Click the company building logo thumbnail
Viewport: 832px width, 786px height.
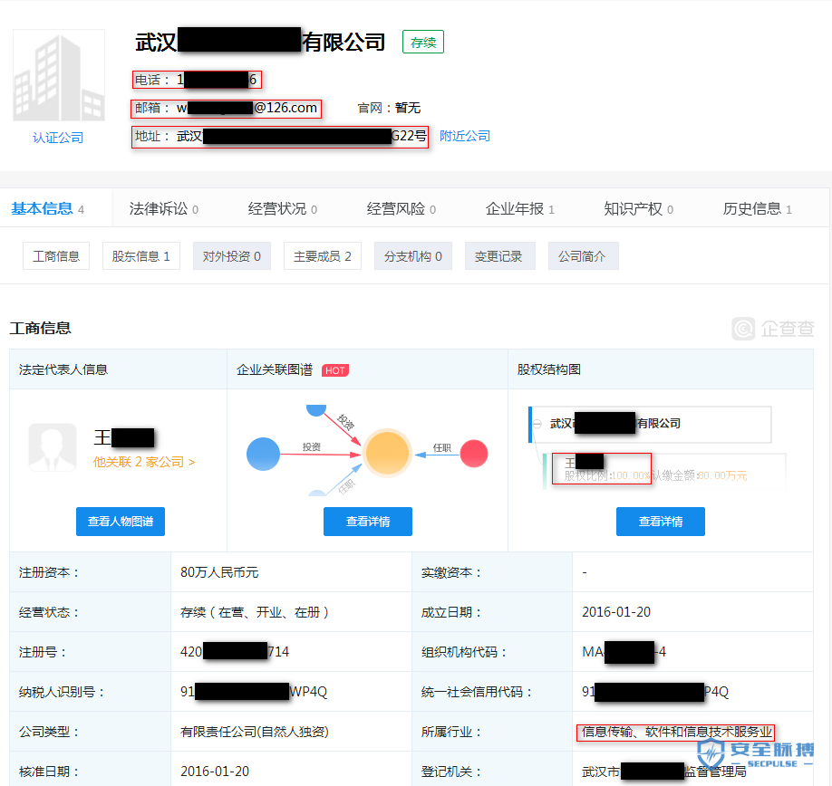point(58,75)
